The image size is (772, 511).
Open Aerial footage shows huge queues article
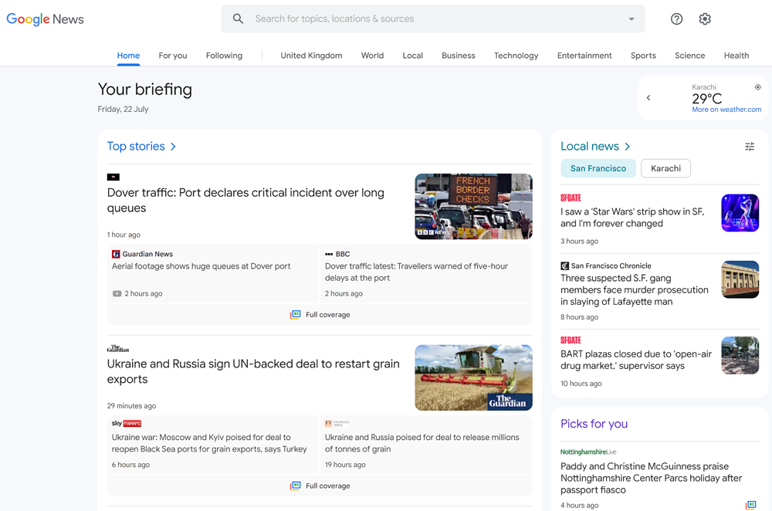coord(201,266)
